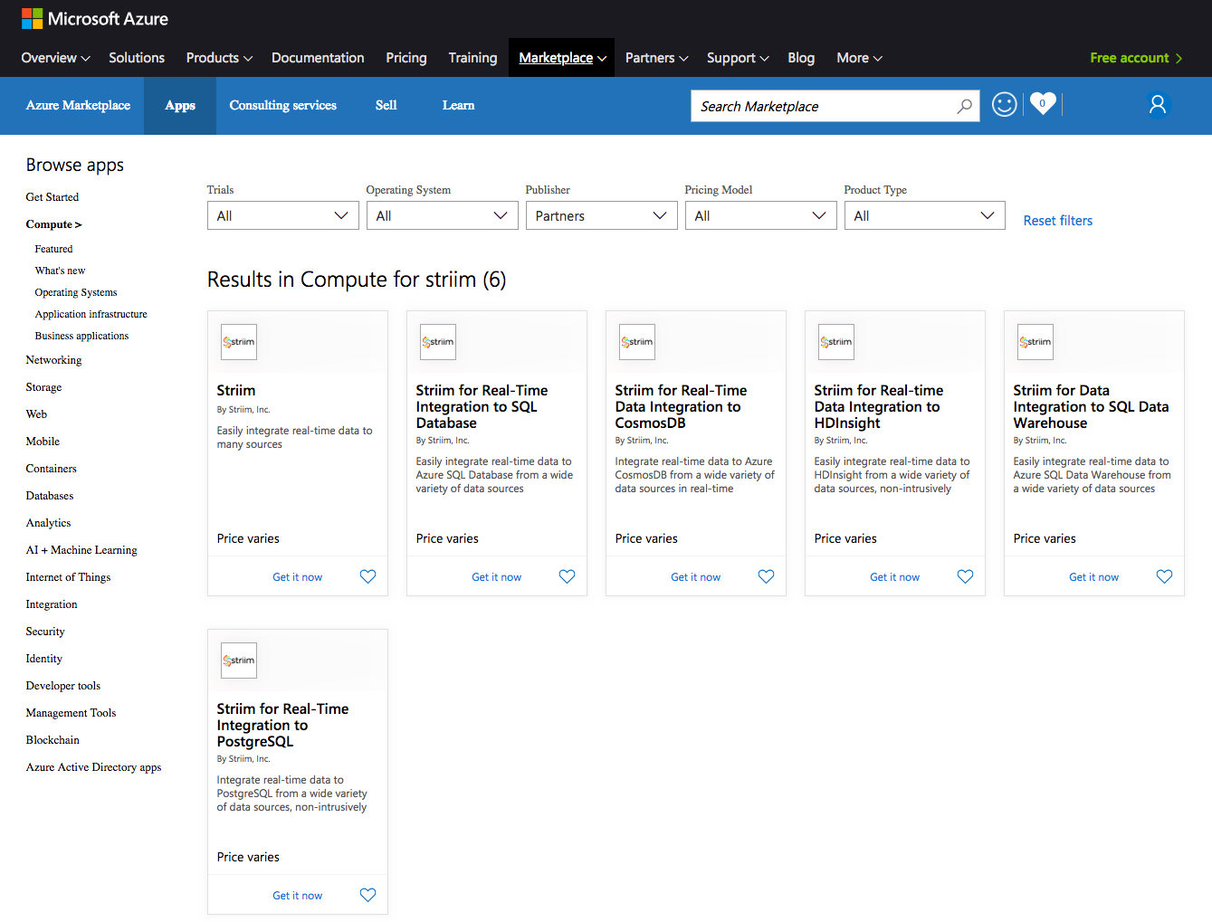Expand the More menu
The image size is (1212, 922).
(859, 58)
